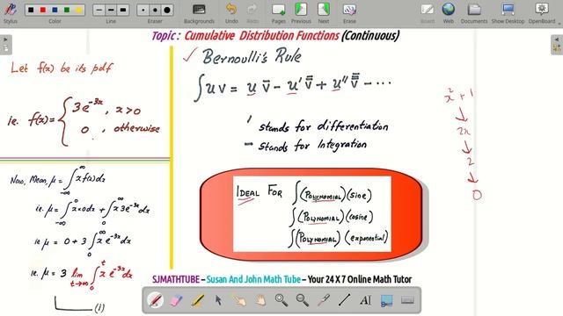Select the Zoom Out magnifier
Screen dimensions: 563x316
point(303,300)
